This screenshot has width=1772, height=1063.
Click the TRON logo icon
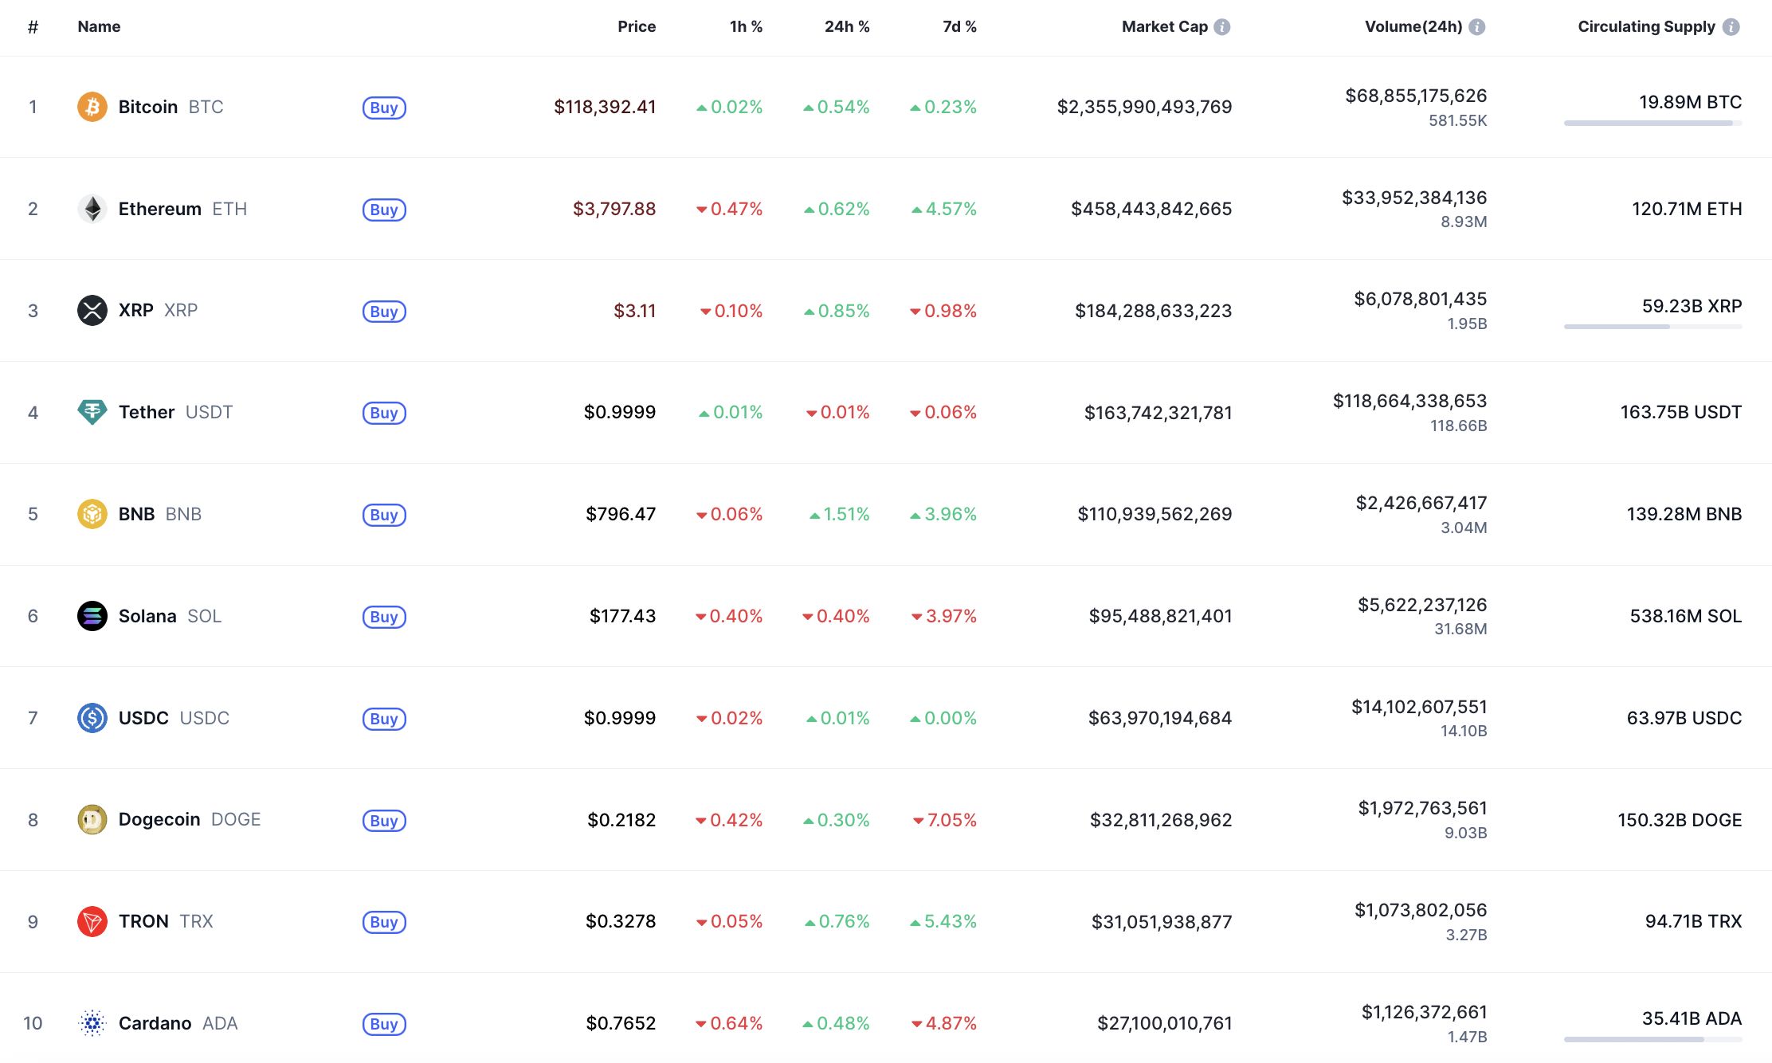[x=92, y=921]
